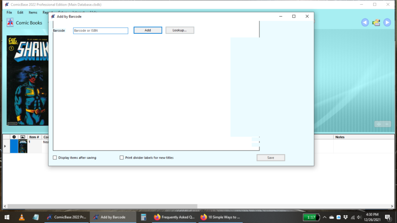Show hidden system tray icons
The height and width of the screenshot is (223, 397).
coord(324,217)
